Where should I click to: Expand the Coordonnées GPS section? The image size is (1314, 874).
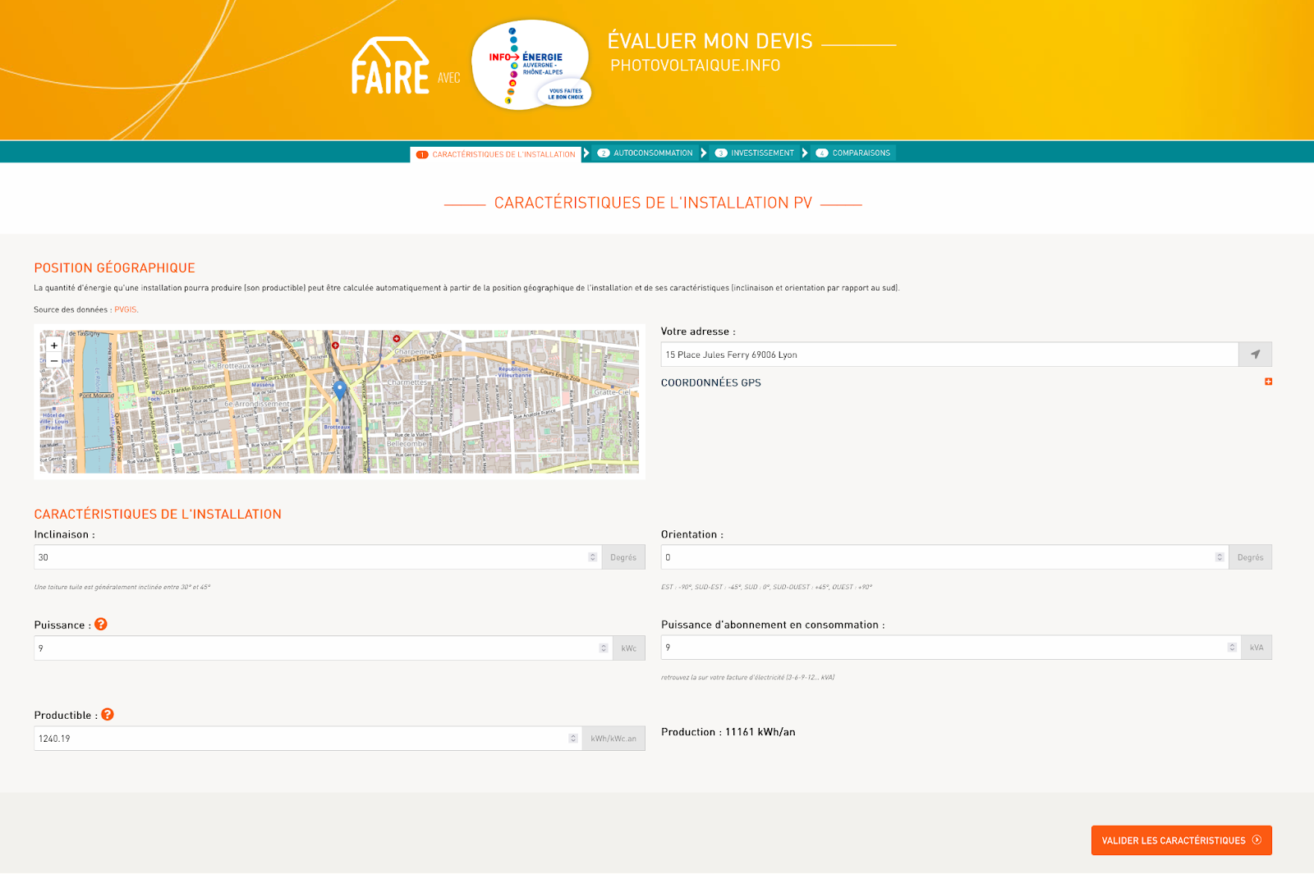pyautogui.click(x=1268, y=382)
